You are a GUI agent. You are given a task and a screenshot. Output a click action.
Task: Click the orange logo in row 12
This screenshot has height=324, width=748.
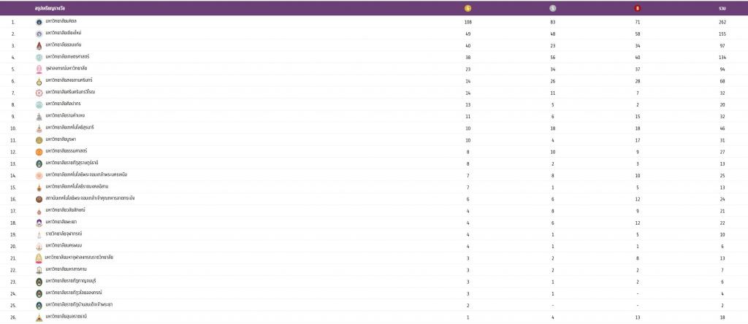click(39, 152)
